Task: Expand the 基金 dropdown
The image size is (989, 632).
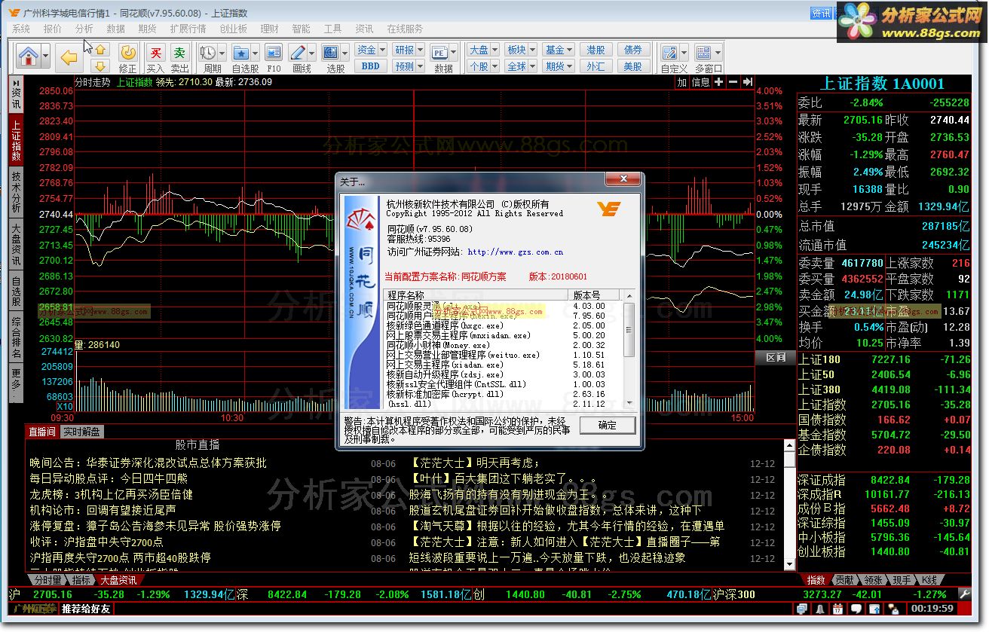Action: (x=571, y=50)
